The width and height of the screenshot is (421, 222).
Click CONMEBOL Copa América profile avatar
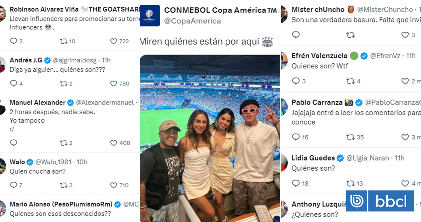click(150, 16)
